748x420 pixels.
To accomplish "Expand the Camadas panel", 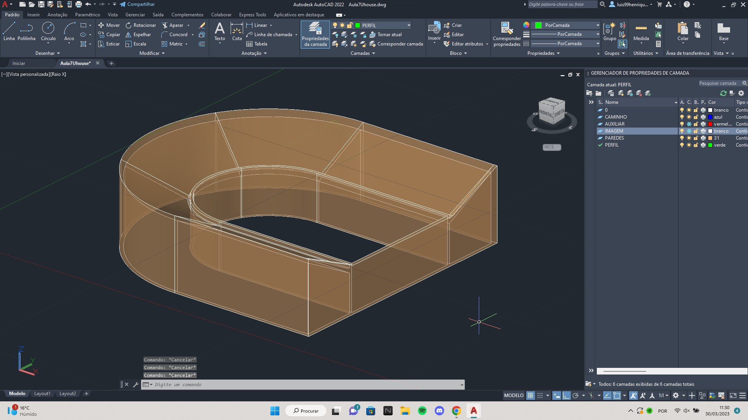I will (x=363, y=53).
